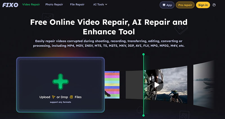Click the Sign in button
Screen dimensions: 225x119
tap(203, 5)
